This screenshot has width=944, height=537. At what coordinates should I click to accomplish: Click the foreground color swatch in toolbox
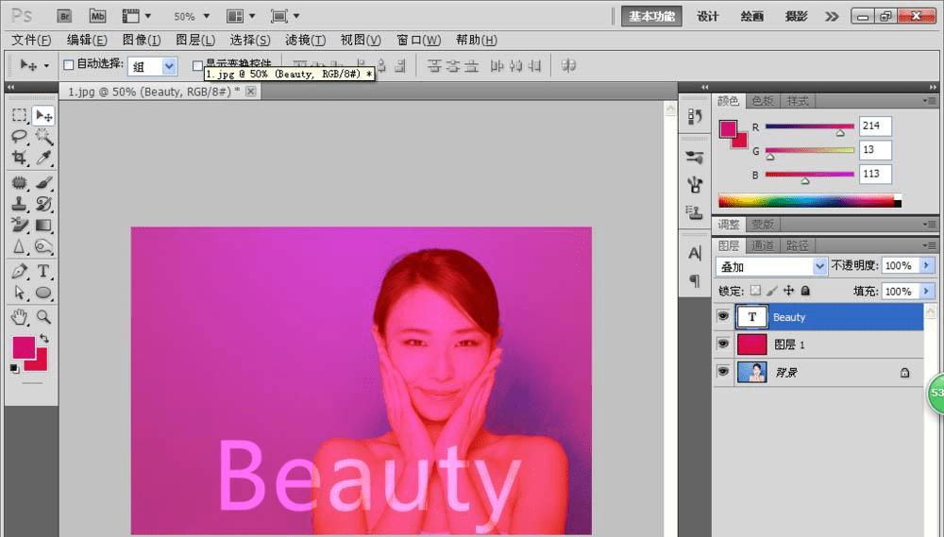pos(23,347)
